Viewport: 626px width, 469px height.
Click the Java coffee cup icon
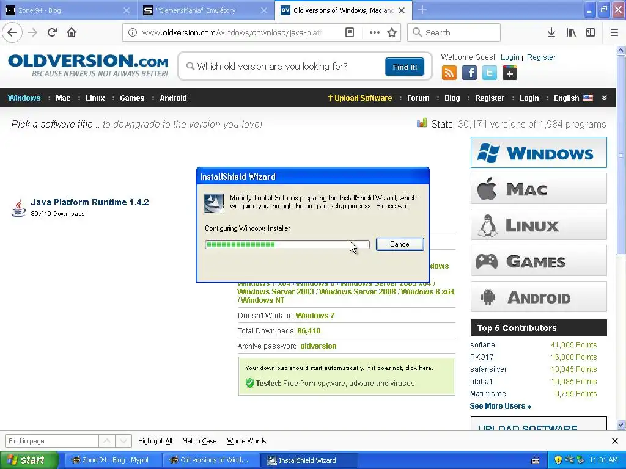click(x=18, y=208)
